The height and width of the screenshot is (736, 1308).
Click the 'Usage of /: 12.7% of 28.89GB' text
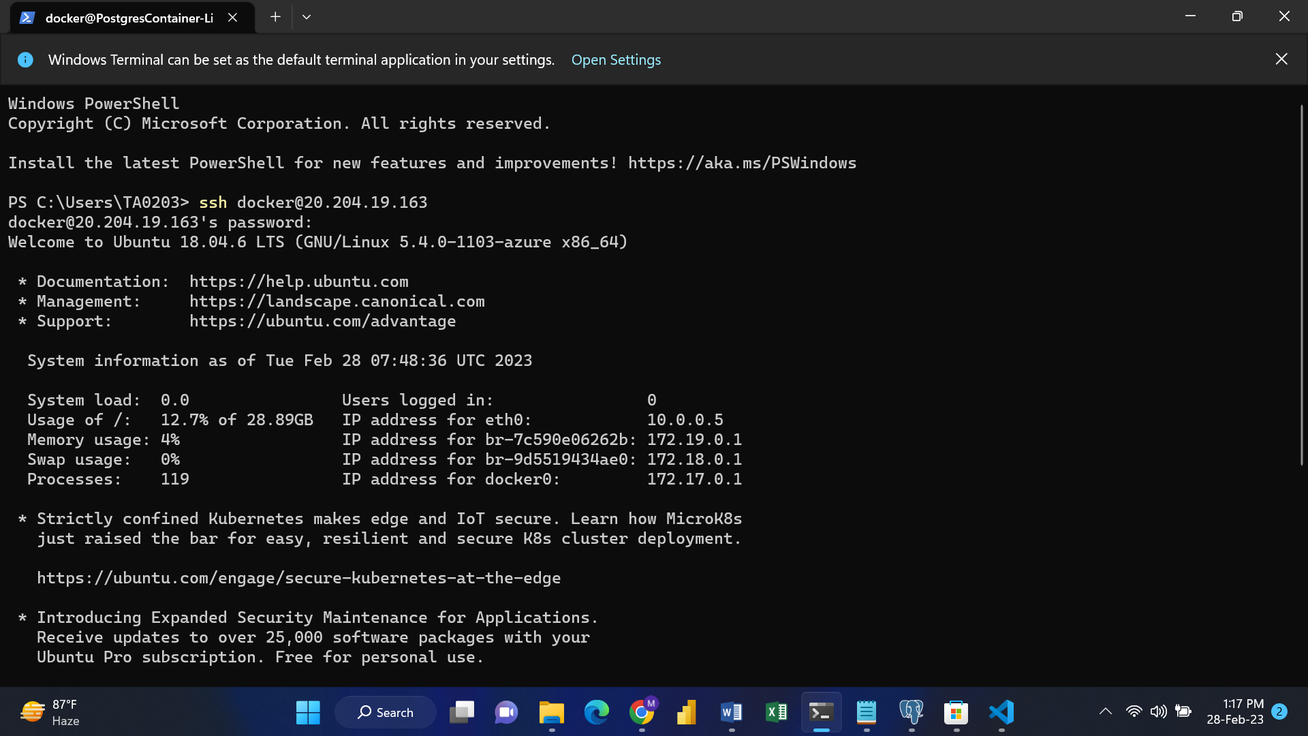click(x=170, y=420)
